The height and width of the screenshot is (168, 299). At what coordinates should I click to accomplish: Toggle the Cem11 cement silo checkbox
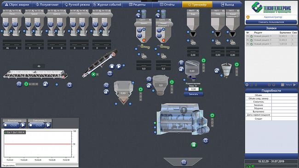(150, 20)
